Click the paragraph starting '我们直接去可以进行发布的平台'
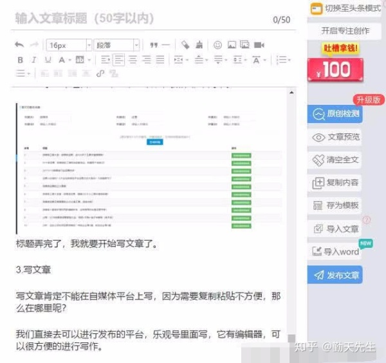This screenshot has width=386, height=363. pos(148,340)
